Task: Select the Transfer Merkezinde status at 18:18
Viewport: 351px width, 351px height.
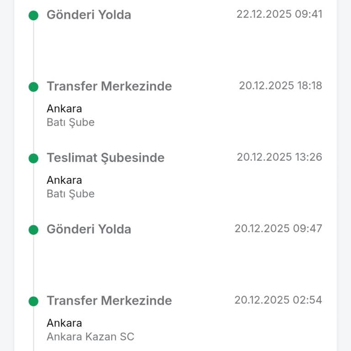Action: (x=109, y=86)
